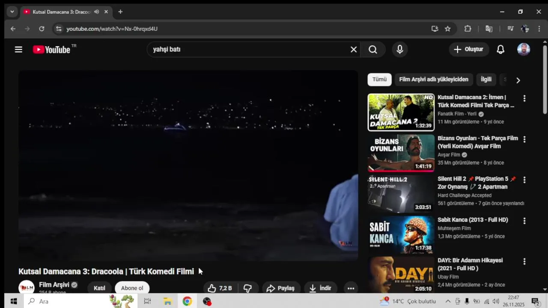This screenshot has height=308, width=548.
Task: Like the video with thumbs up
Action: [x=220, y=288]
